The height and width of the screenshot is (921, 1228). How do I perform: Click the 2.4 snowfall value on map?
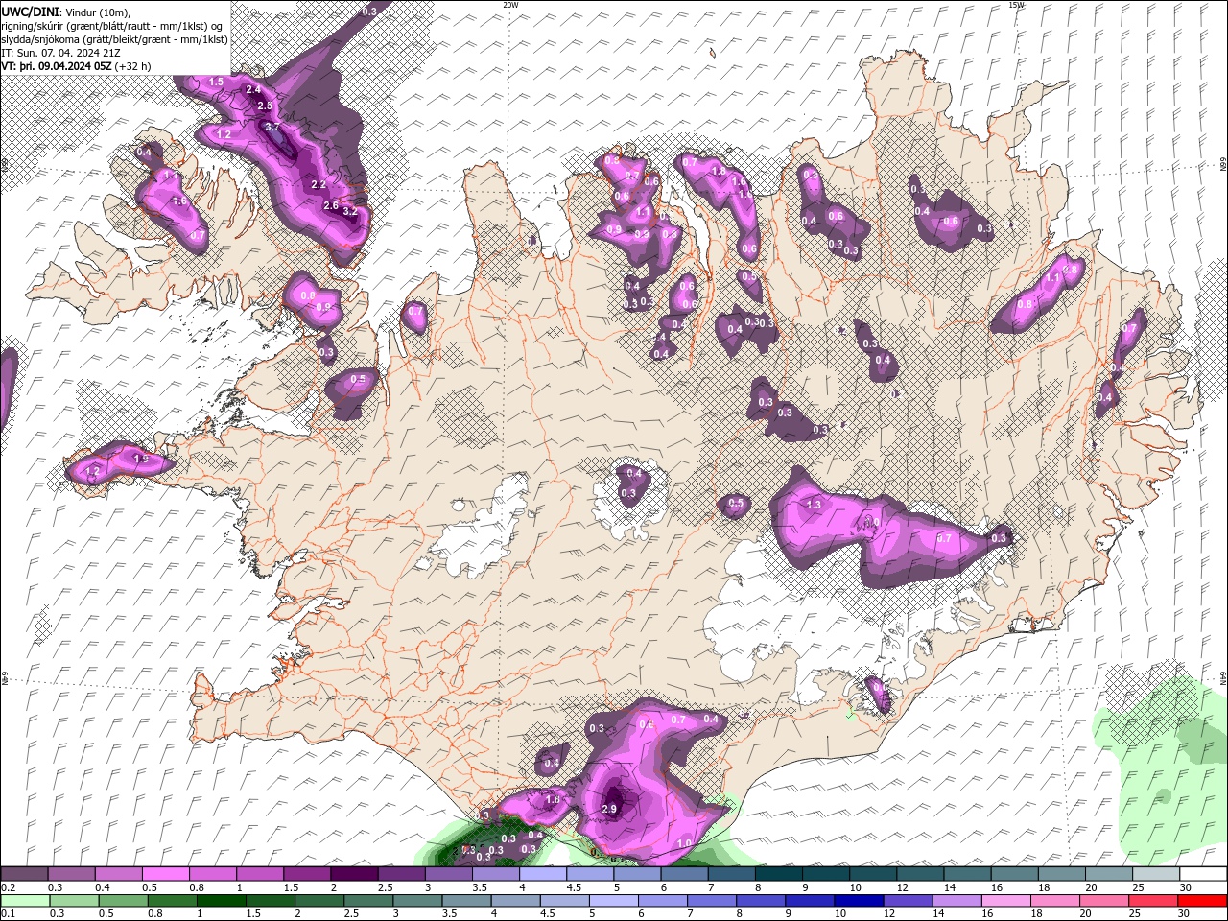tap(253, 89)
